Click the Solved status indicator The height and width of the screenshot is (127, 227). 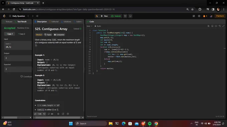tap(77, 29)
